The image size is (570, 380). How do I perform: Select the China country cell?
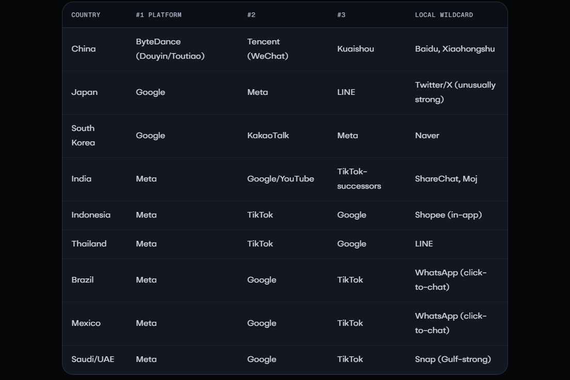[x=84, y=49]
